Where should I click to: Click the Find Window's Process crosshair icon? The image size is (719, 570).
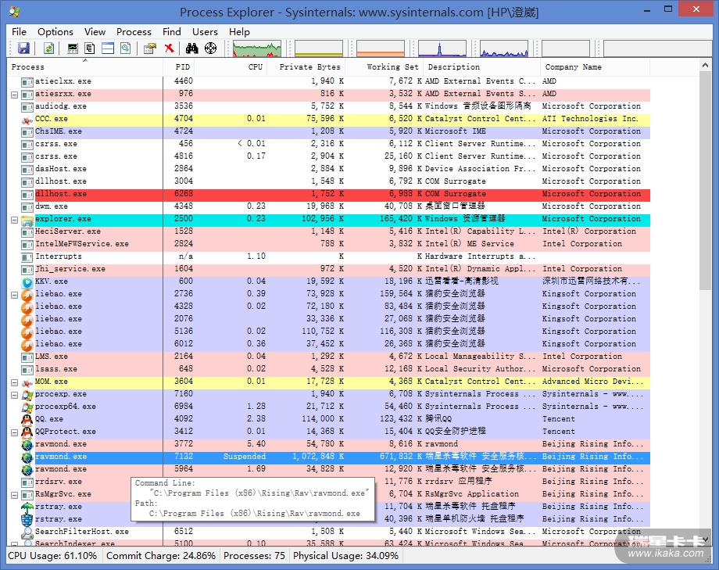210,48
